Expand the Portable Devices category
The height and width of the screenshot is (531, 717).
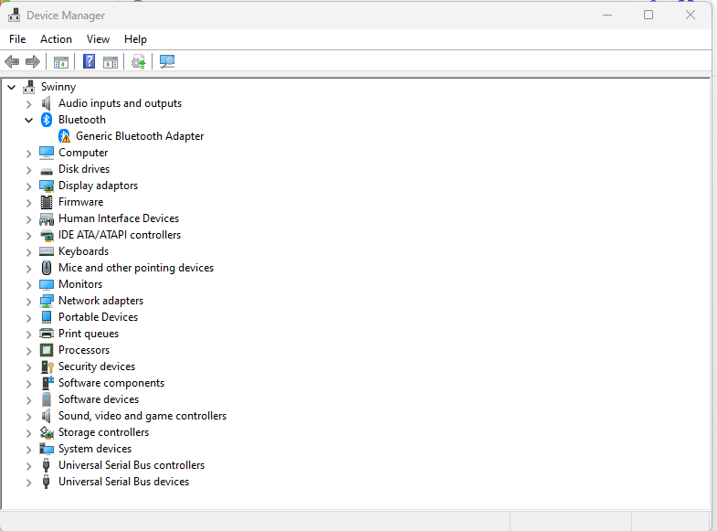tap(29, 318)
